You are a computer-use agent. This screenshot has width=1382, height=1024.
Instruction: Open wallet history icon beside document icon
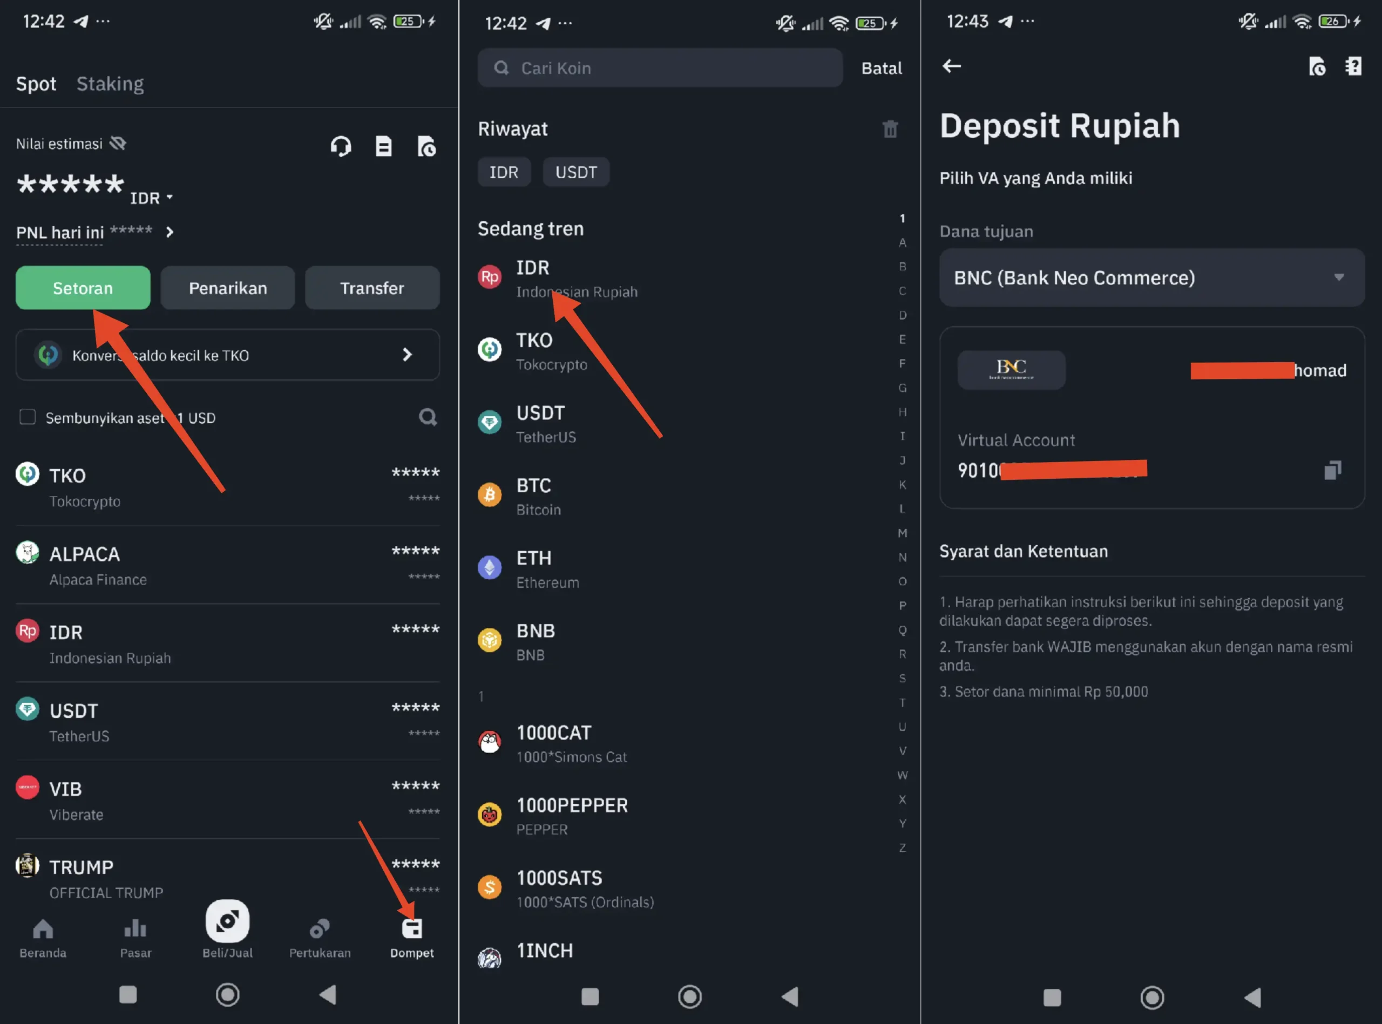(426, 146)
